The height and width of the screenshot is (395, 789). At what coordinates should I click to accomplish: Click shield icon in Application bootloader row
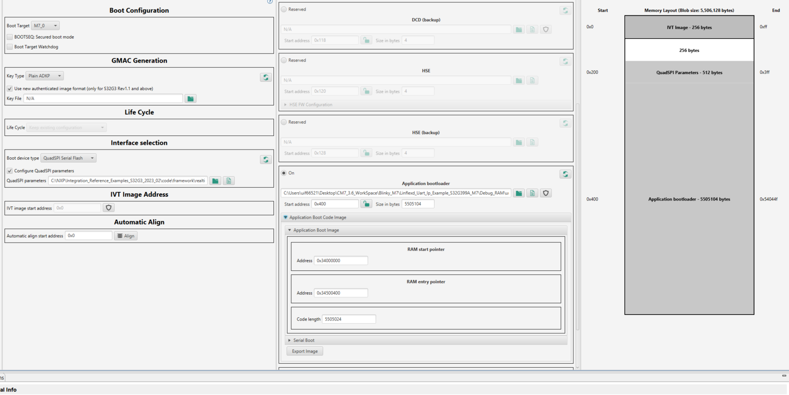546,193
